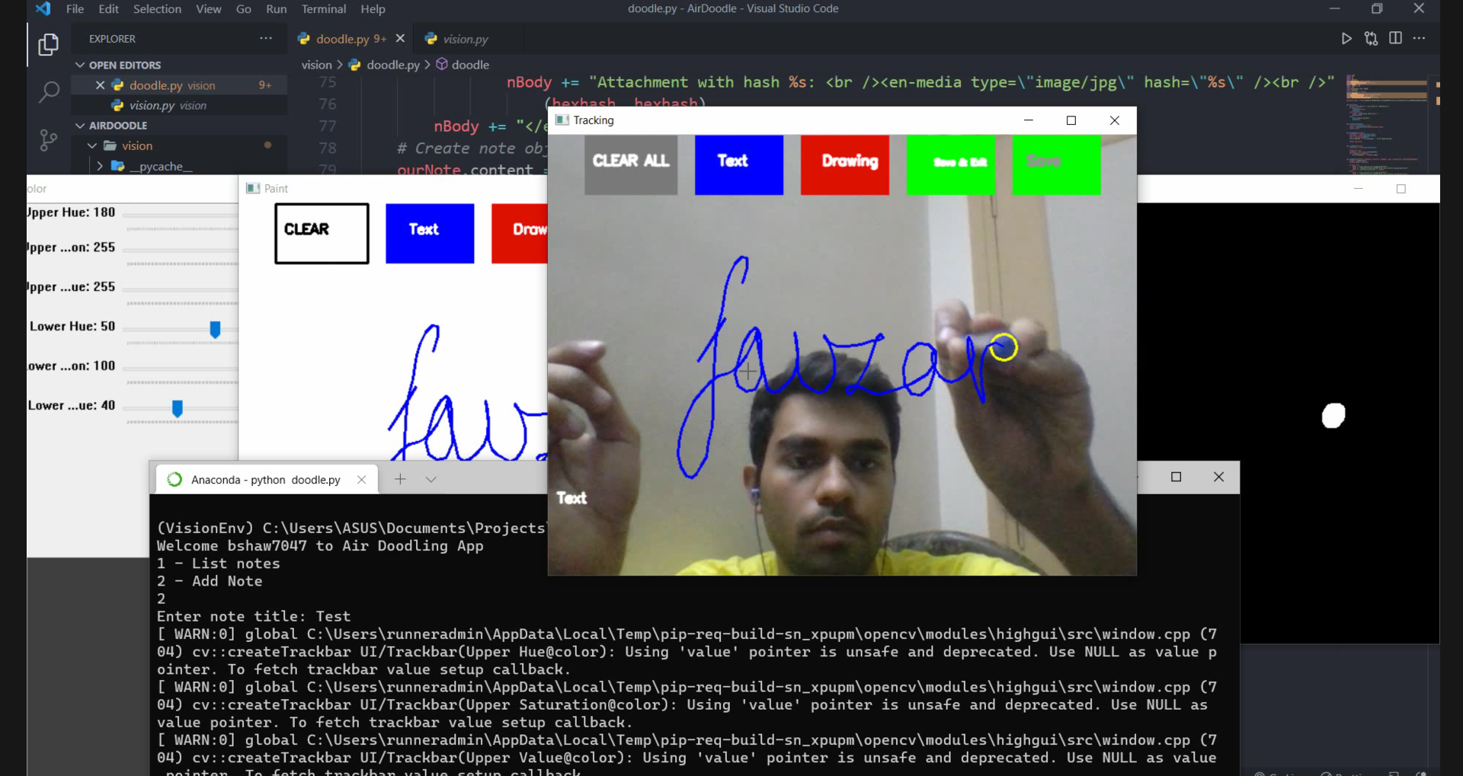Open the File menu
The height and width of the screenshot is (776, 1463).
75,9
